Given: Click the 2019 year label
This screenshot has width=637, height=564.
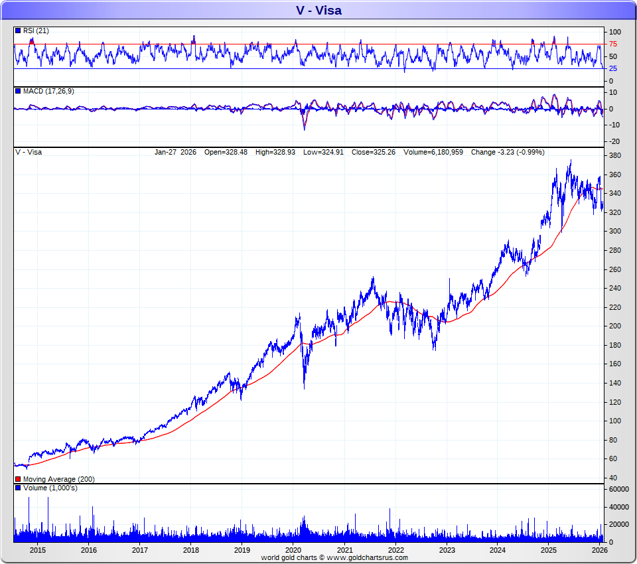Looking at the screenshot, I should 242,550.
